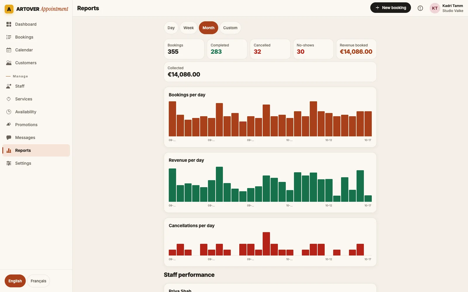The width and height of the screenshot is (468, 292).
Task: Click the Bookings per day chart title
Action: pos(187,95)
